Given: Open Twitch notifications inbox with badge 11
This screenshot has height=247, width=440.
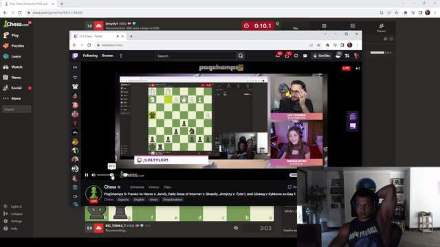Looking at the screenshot, I should 287,56.
